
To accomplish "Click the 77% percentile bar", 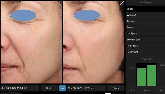I will pos(142,77).
